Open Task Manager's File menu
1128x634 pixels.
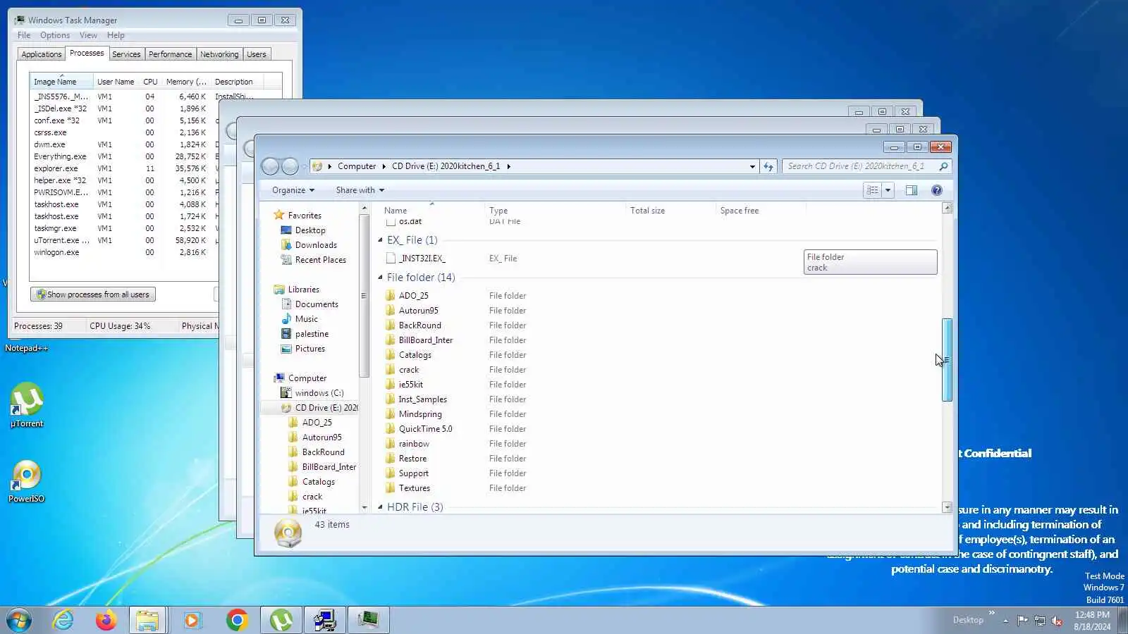tap(23, 35)
